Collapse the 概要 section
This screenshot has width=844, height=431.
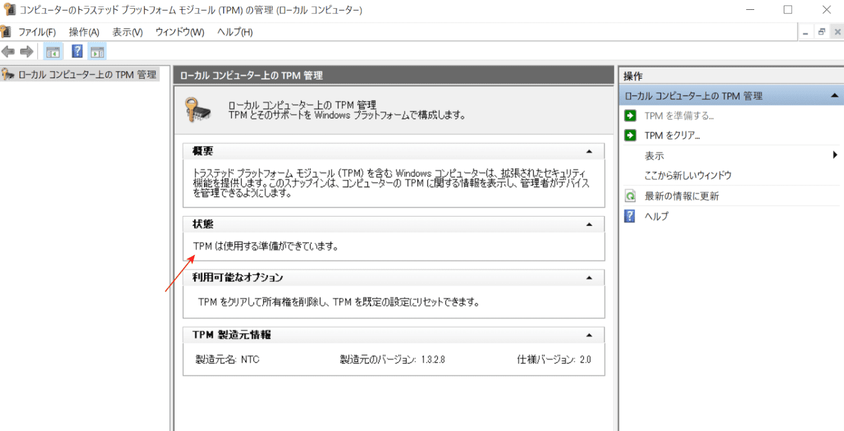(589, 151)
